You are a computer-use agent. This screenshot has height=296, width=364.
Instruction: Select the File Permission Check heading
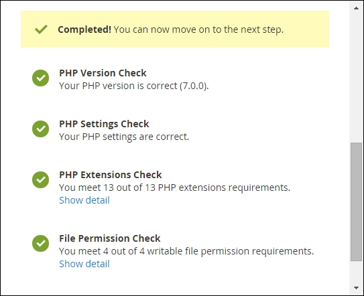[x=109, y=238]
